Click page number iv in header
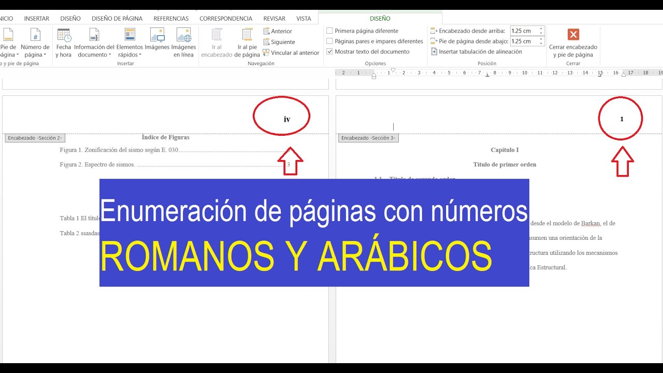Screen dimensions: 663x373 [x=287, y=120]
